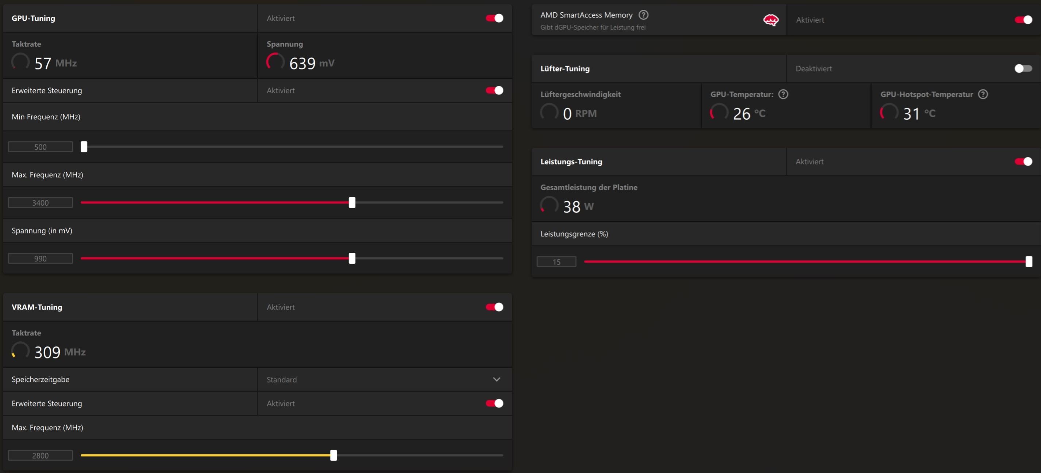Click help icon beside GPU-Hotspot-Temperatur label
Screen dimensions: 1041x473
pos(983,94)
